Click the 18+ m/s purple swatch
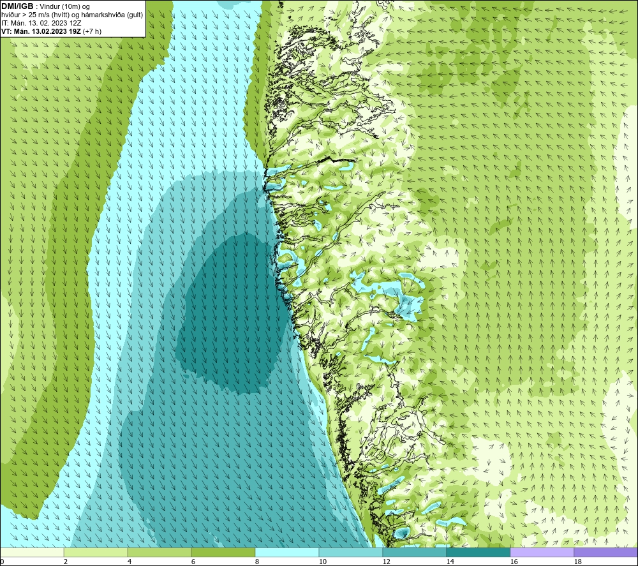This screenshot has width=638, height=566. click(x=605, y=552)
